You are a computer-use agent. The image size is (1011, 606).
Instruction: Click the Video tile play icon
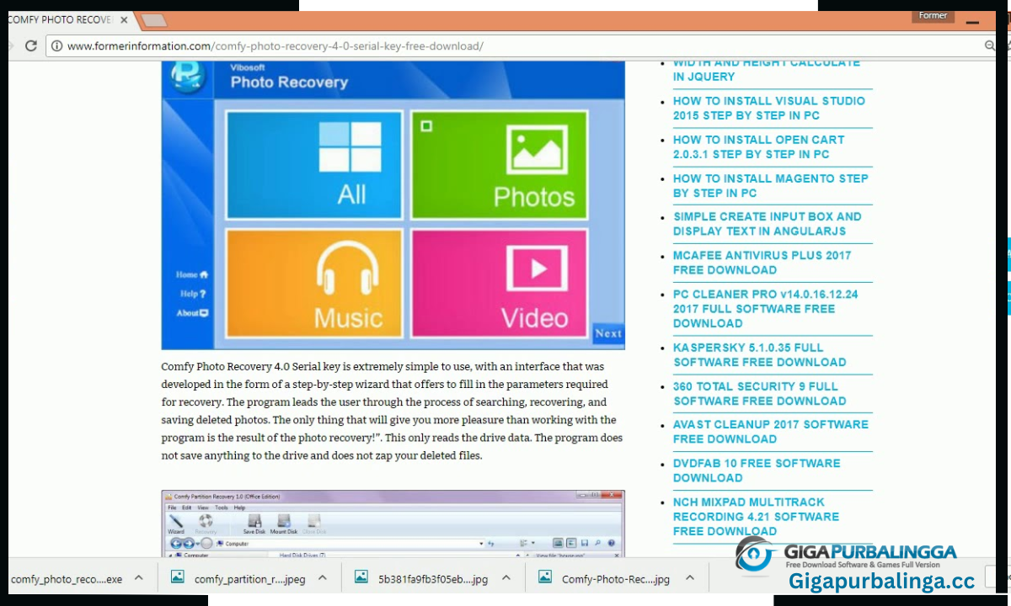(537, 270)
